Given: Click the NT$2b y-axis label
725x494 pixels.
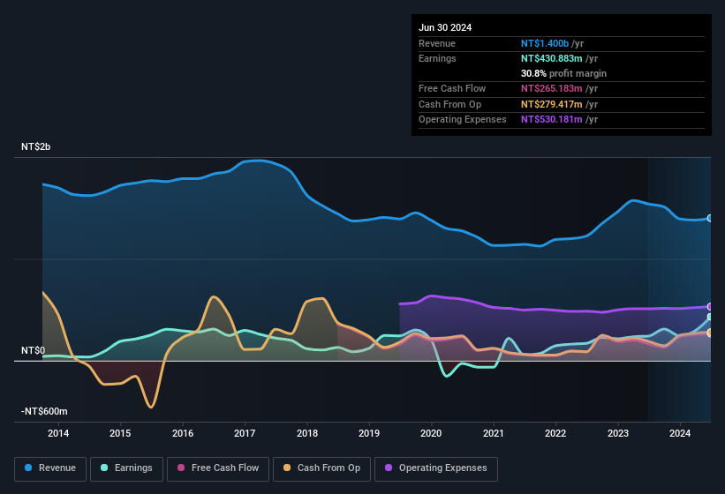Looking at the screenshot, I should pyautogui.click(x=35, y=146).
